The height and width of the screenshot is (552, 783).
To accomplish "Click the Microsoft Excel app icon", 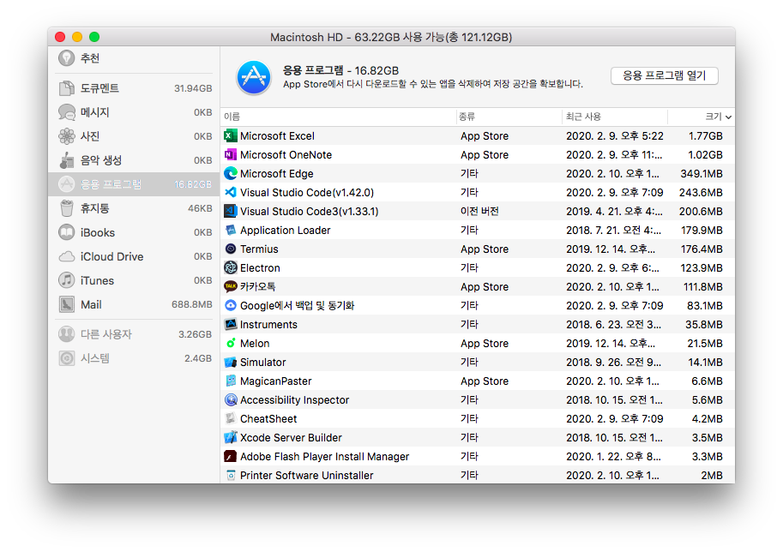I will click(230, 135).
